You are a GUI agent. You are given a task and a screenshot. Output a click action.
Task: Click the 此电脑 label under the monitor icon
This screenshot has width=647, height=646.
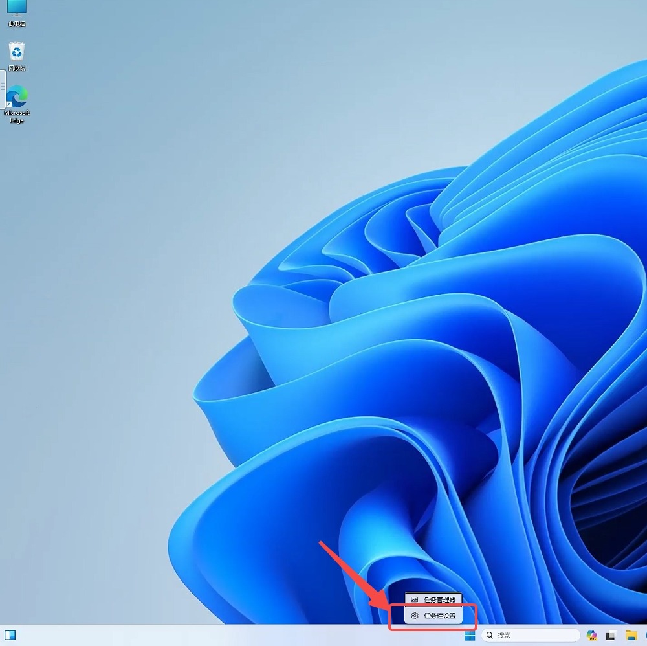pyautogui.click(x=17, y=24)
